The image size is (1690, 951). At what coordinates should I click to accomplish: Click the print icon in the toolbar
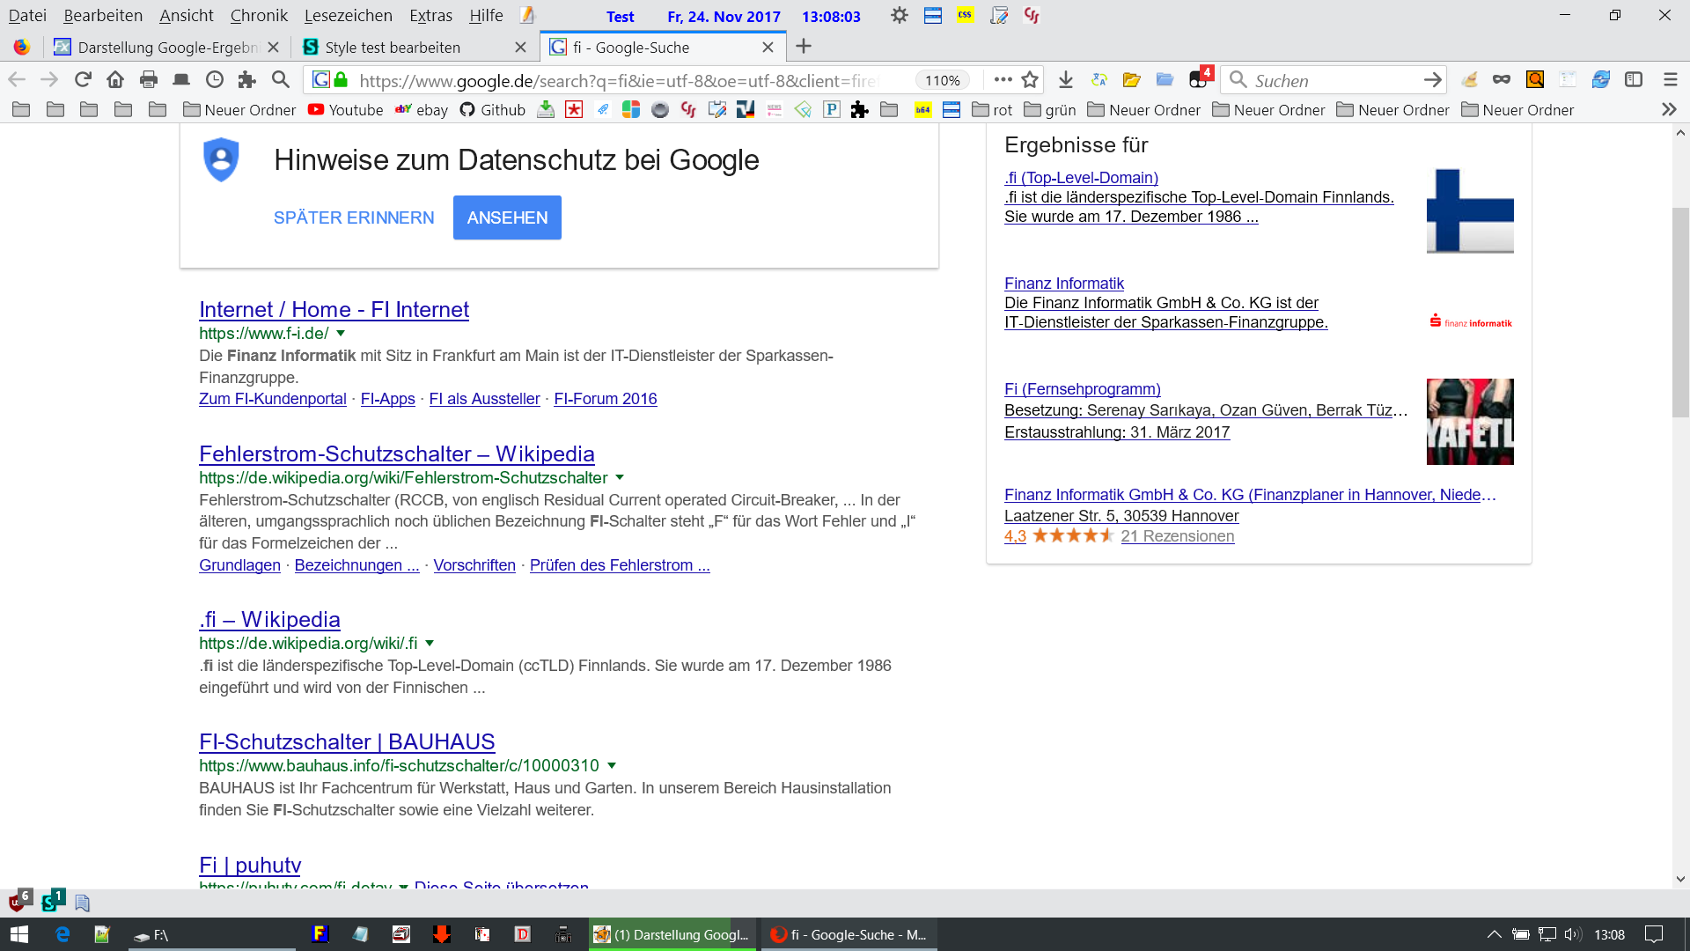[149, 80]
